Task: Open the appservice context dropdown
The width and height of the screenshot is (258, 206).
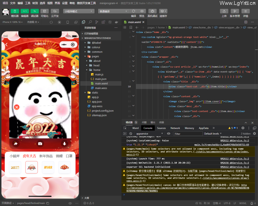Action: (149, 134)
